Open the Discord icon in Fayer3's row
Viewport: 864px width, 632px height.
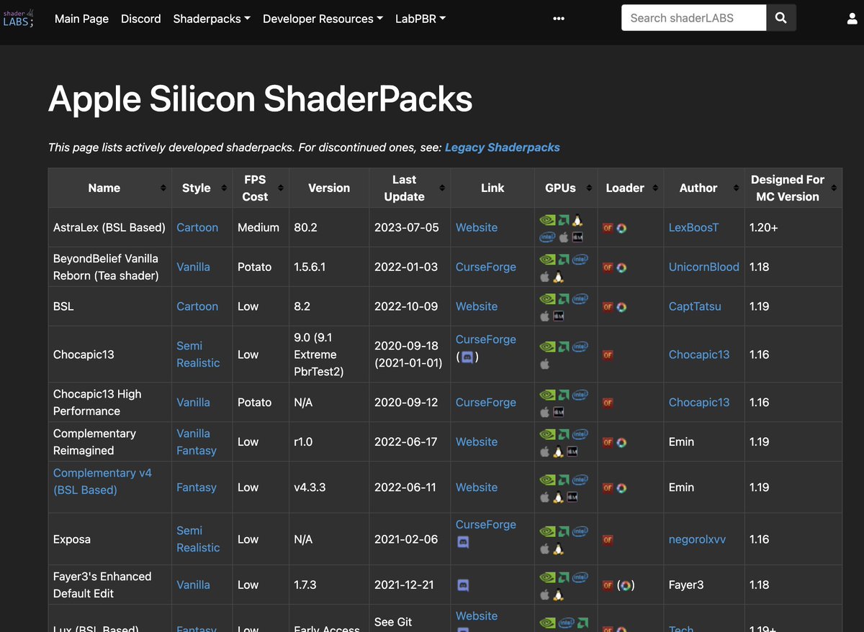(464, 585)
